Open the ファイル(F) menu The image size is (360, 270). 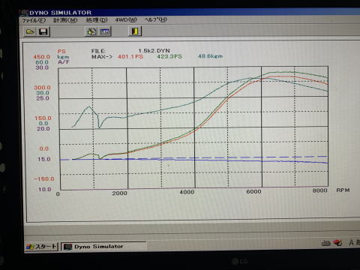point(34,20)
